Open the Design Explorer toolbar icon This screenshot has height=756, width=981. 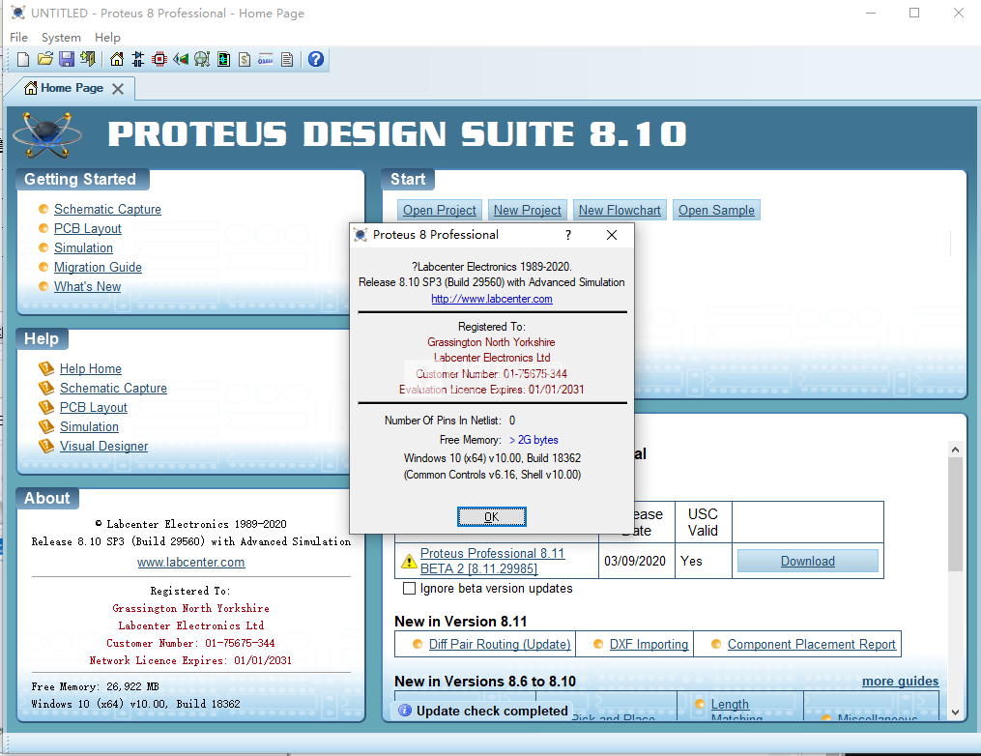click(223, 59)
